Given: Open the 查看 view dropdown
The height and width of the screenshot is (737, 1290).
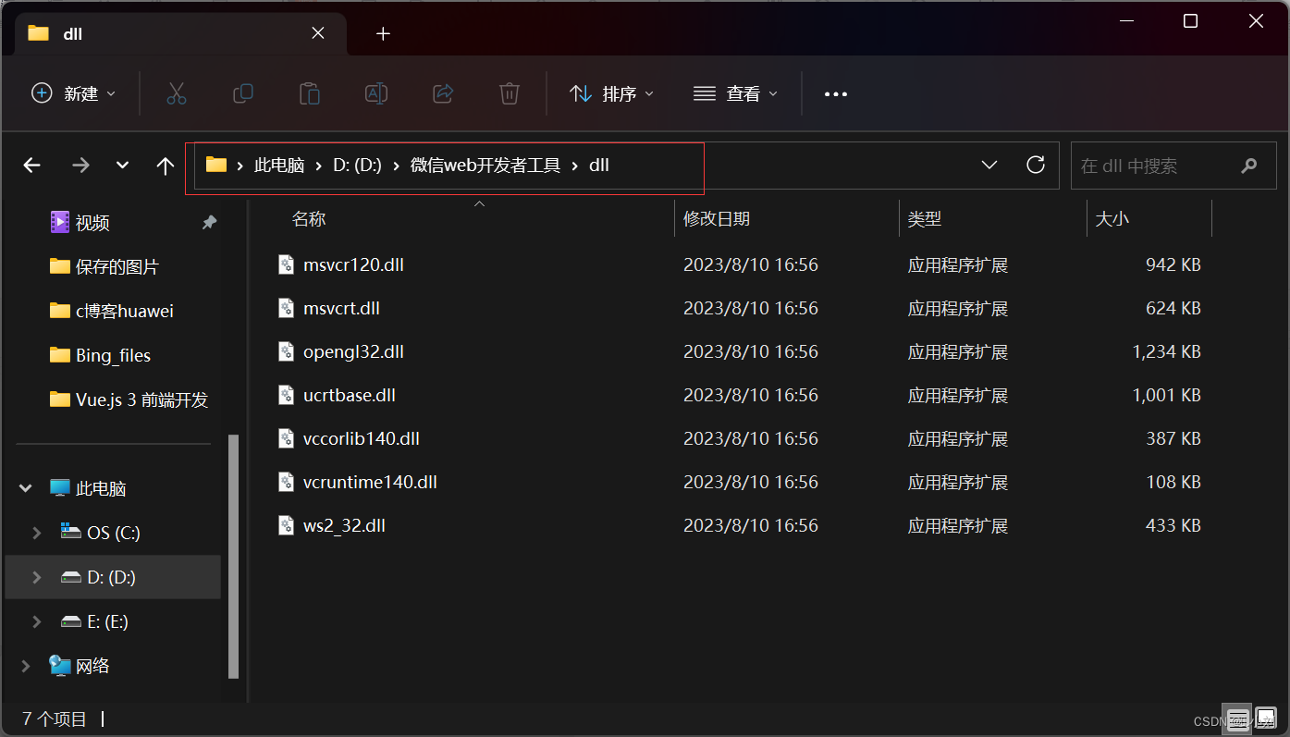Looking at the screenshot, I should click(736, 93).
